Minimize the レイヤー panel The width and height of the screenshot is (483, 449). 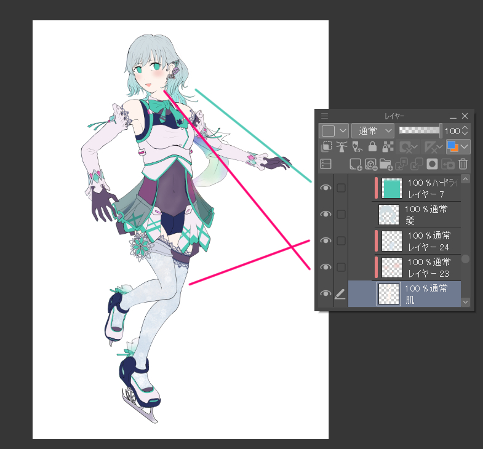(453, 117)
